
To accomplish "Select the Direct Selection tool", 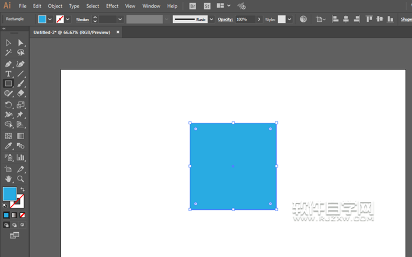I will tap(21, 43).
